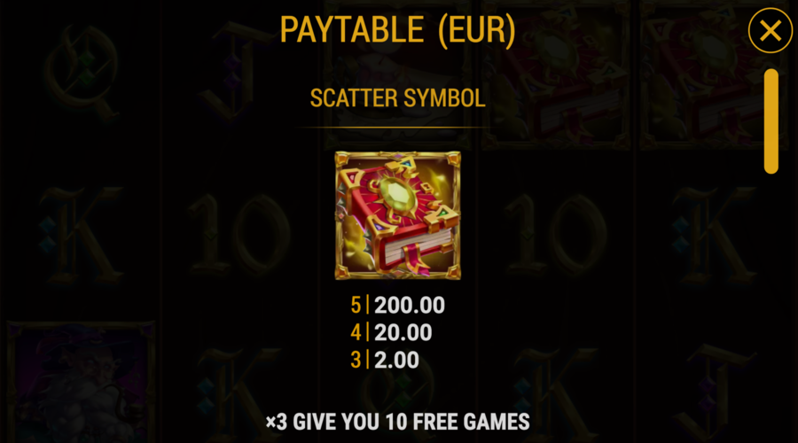Click the PAYTABLE (EUR) title
798x443 pixels.
tap(397, 29)
